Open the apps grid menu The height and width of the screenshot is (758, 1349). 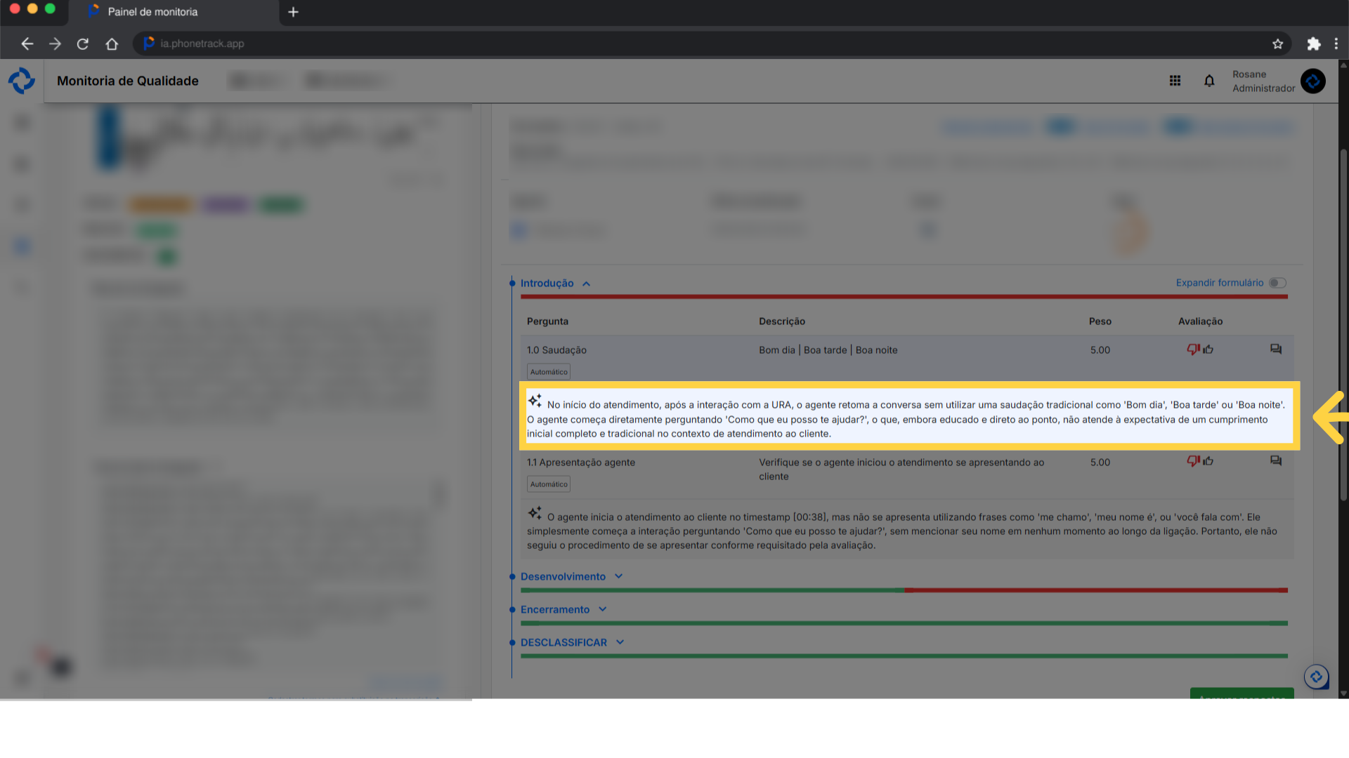coord(1175,81)
